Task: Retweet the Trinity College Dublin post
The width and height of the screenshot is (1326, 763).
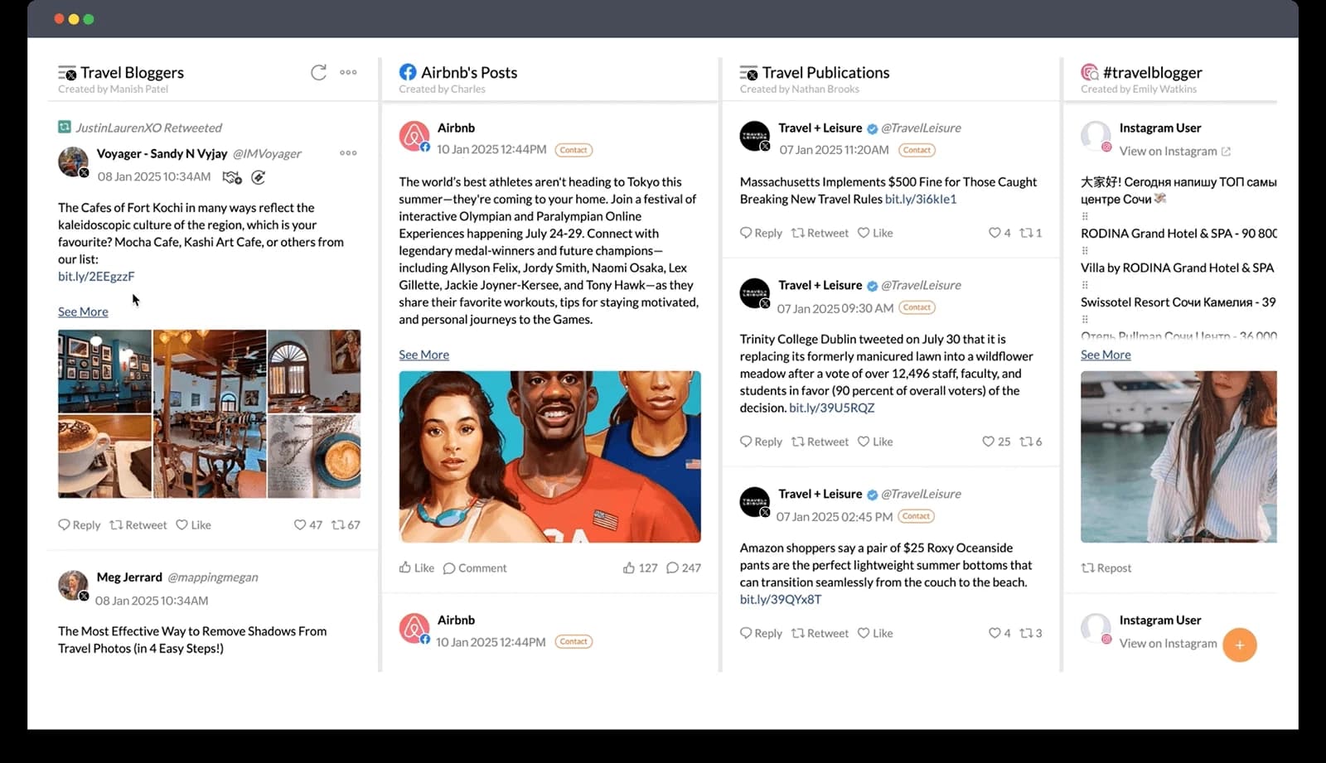Action: (820, 442)
